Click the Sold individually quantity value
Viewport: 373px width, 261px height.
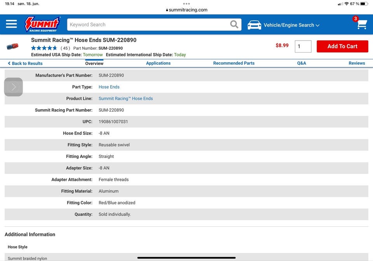point(115,214)
